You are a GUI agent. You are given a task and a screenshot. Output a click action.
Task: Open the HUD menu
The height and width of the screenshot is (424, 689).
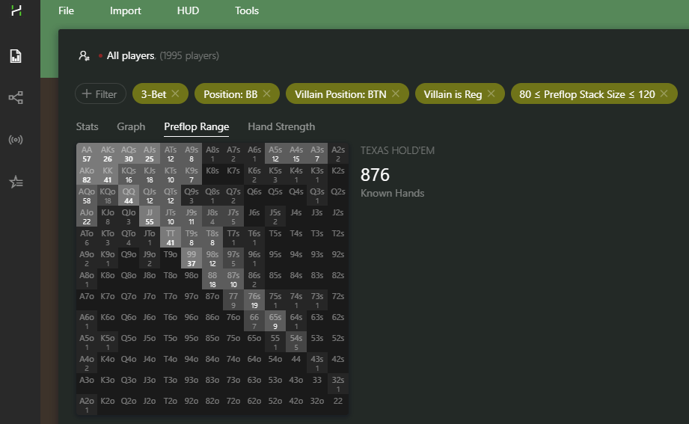188,10
